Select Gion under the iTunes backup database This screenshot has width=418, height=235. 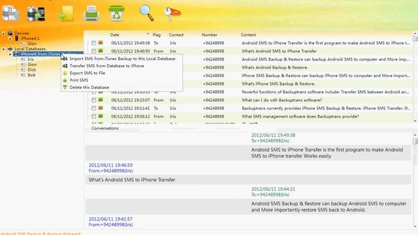coord(32,65)
